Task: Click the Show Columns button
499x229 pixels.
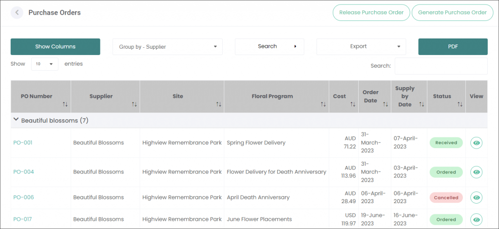Action: pyautogui.click(x=56, y=47)
